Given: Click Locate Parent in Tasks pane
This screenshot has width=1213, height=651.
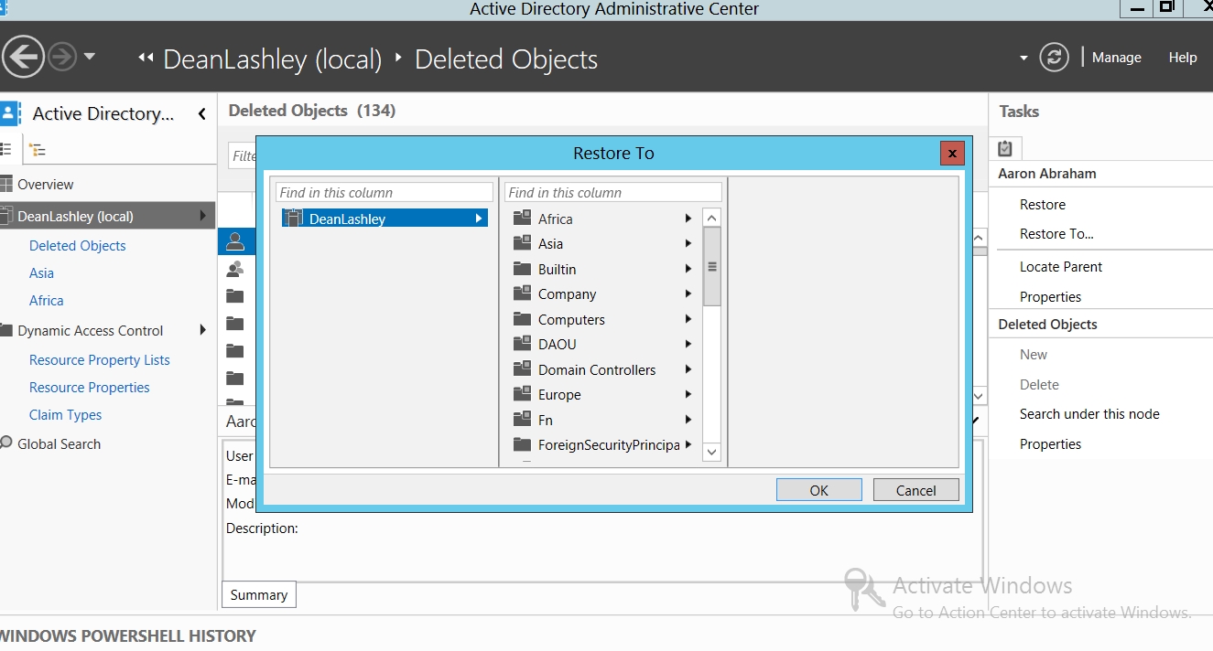Looking at the screenshot, I should click(1061, 267).
